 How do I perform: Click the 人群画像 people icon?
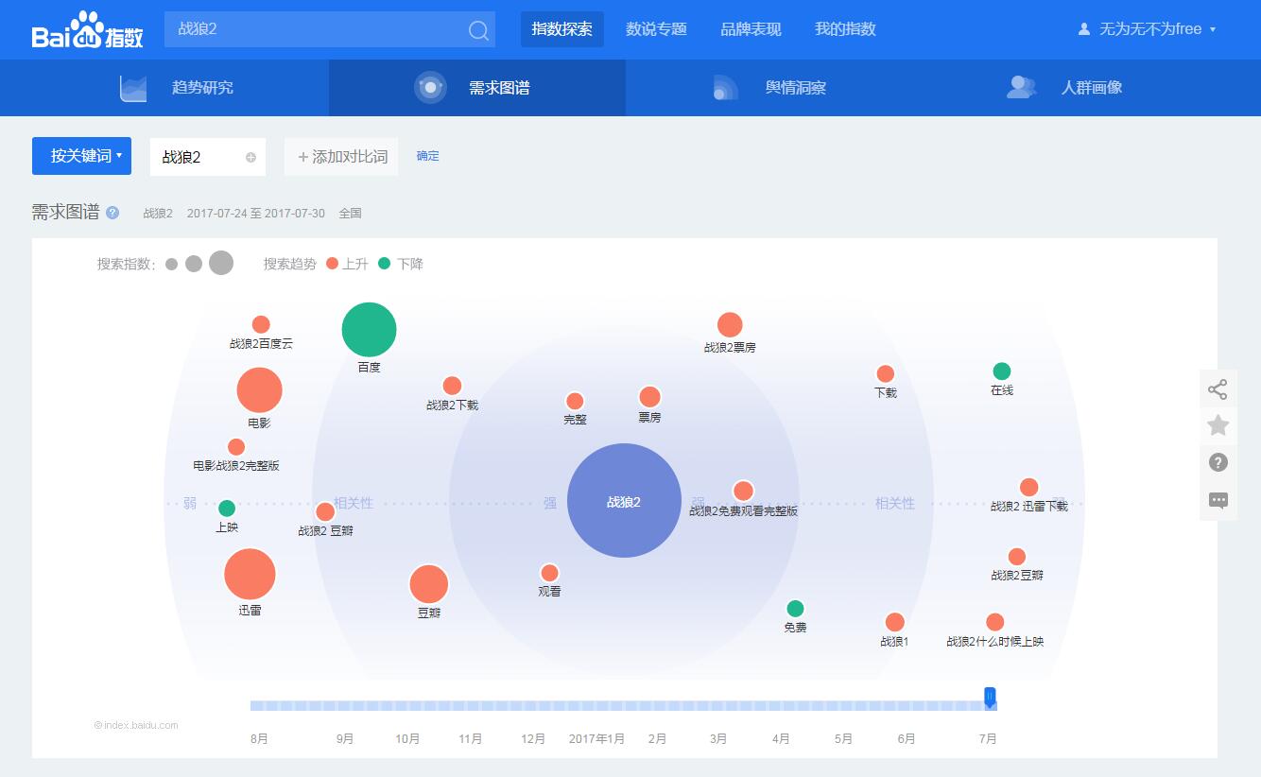[1022, 87]
